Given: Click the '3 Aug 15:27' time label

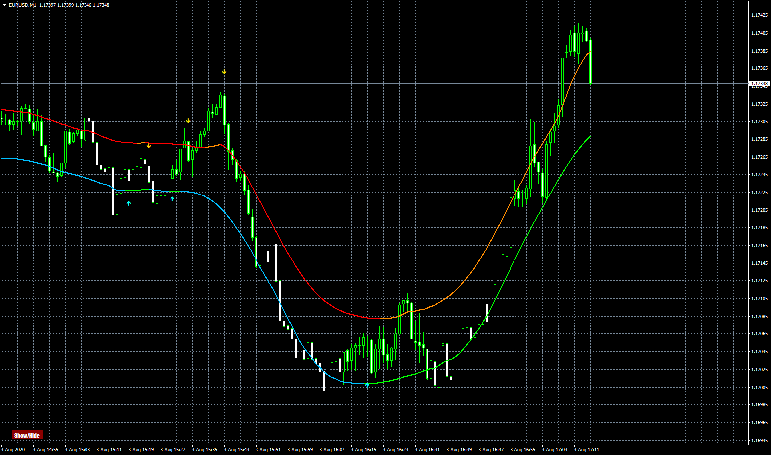Looking at the screenshot, I should (x=173, y=450).
